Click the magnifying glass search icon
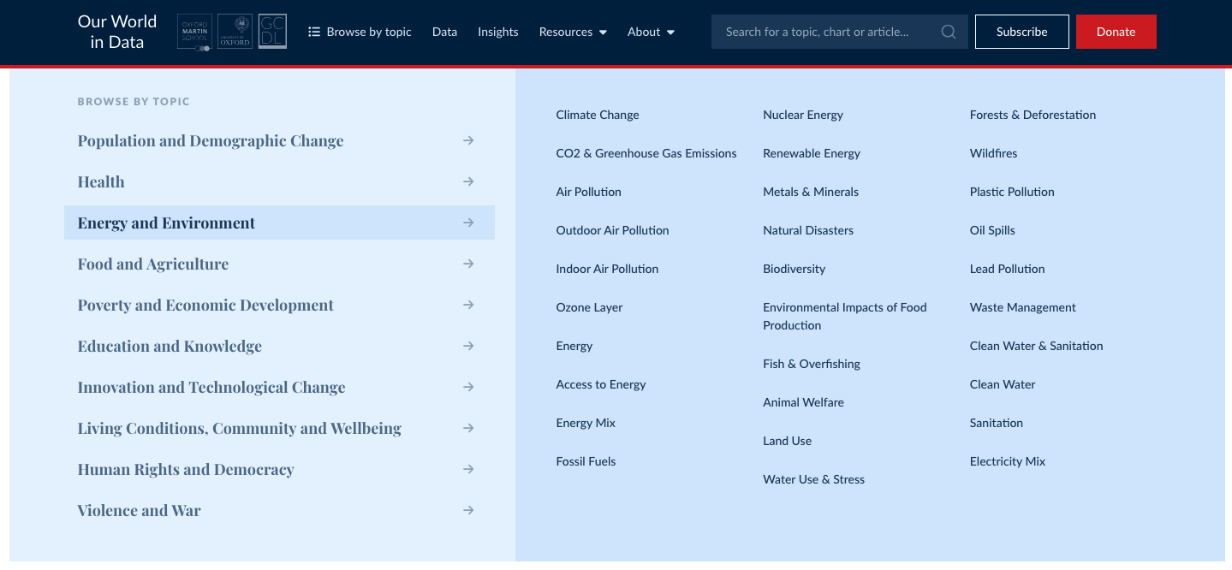 coord(947,31)
